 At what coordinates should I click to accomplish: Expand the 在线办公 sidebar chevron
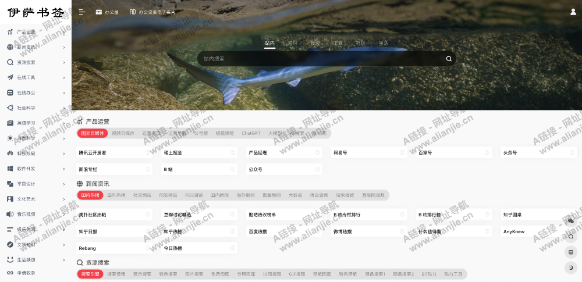64,93
